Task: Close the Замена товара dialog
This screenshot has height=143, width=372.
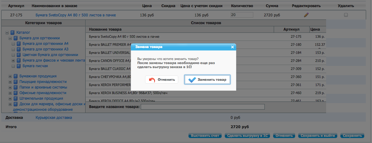Action: coord(232,47)
